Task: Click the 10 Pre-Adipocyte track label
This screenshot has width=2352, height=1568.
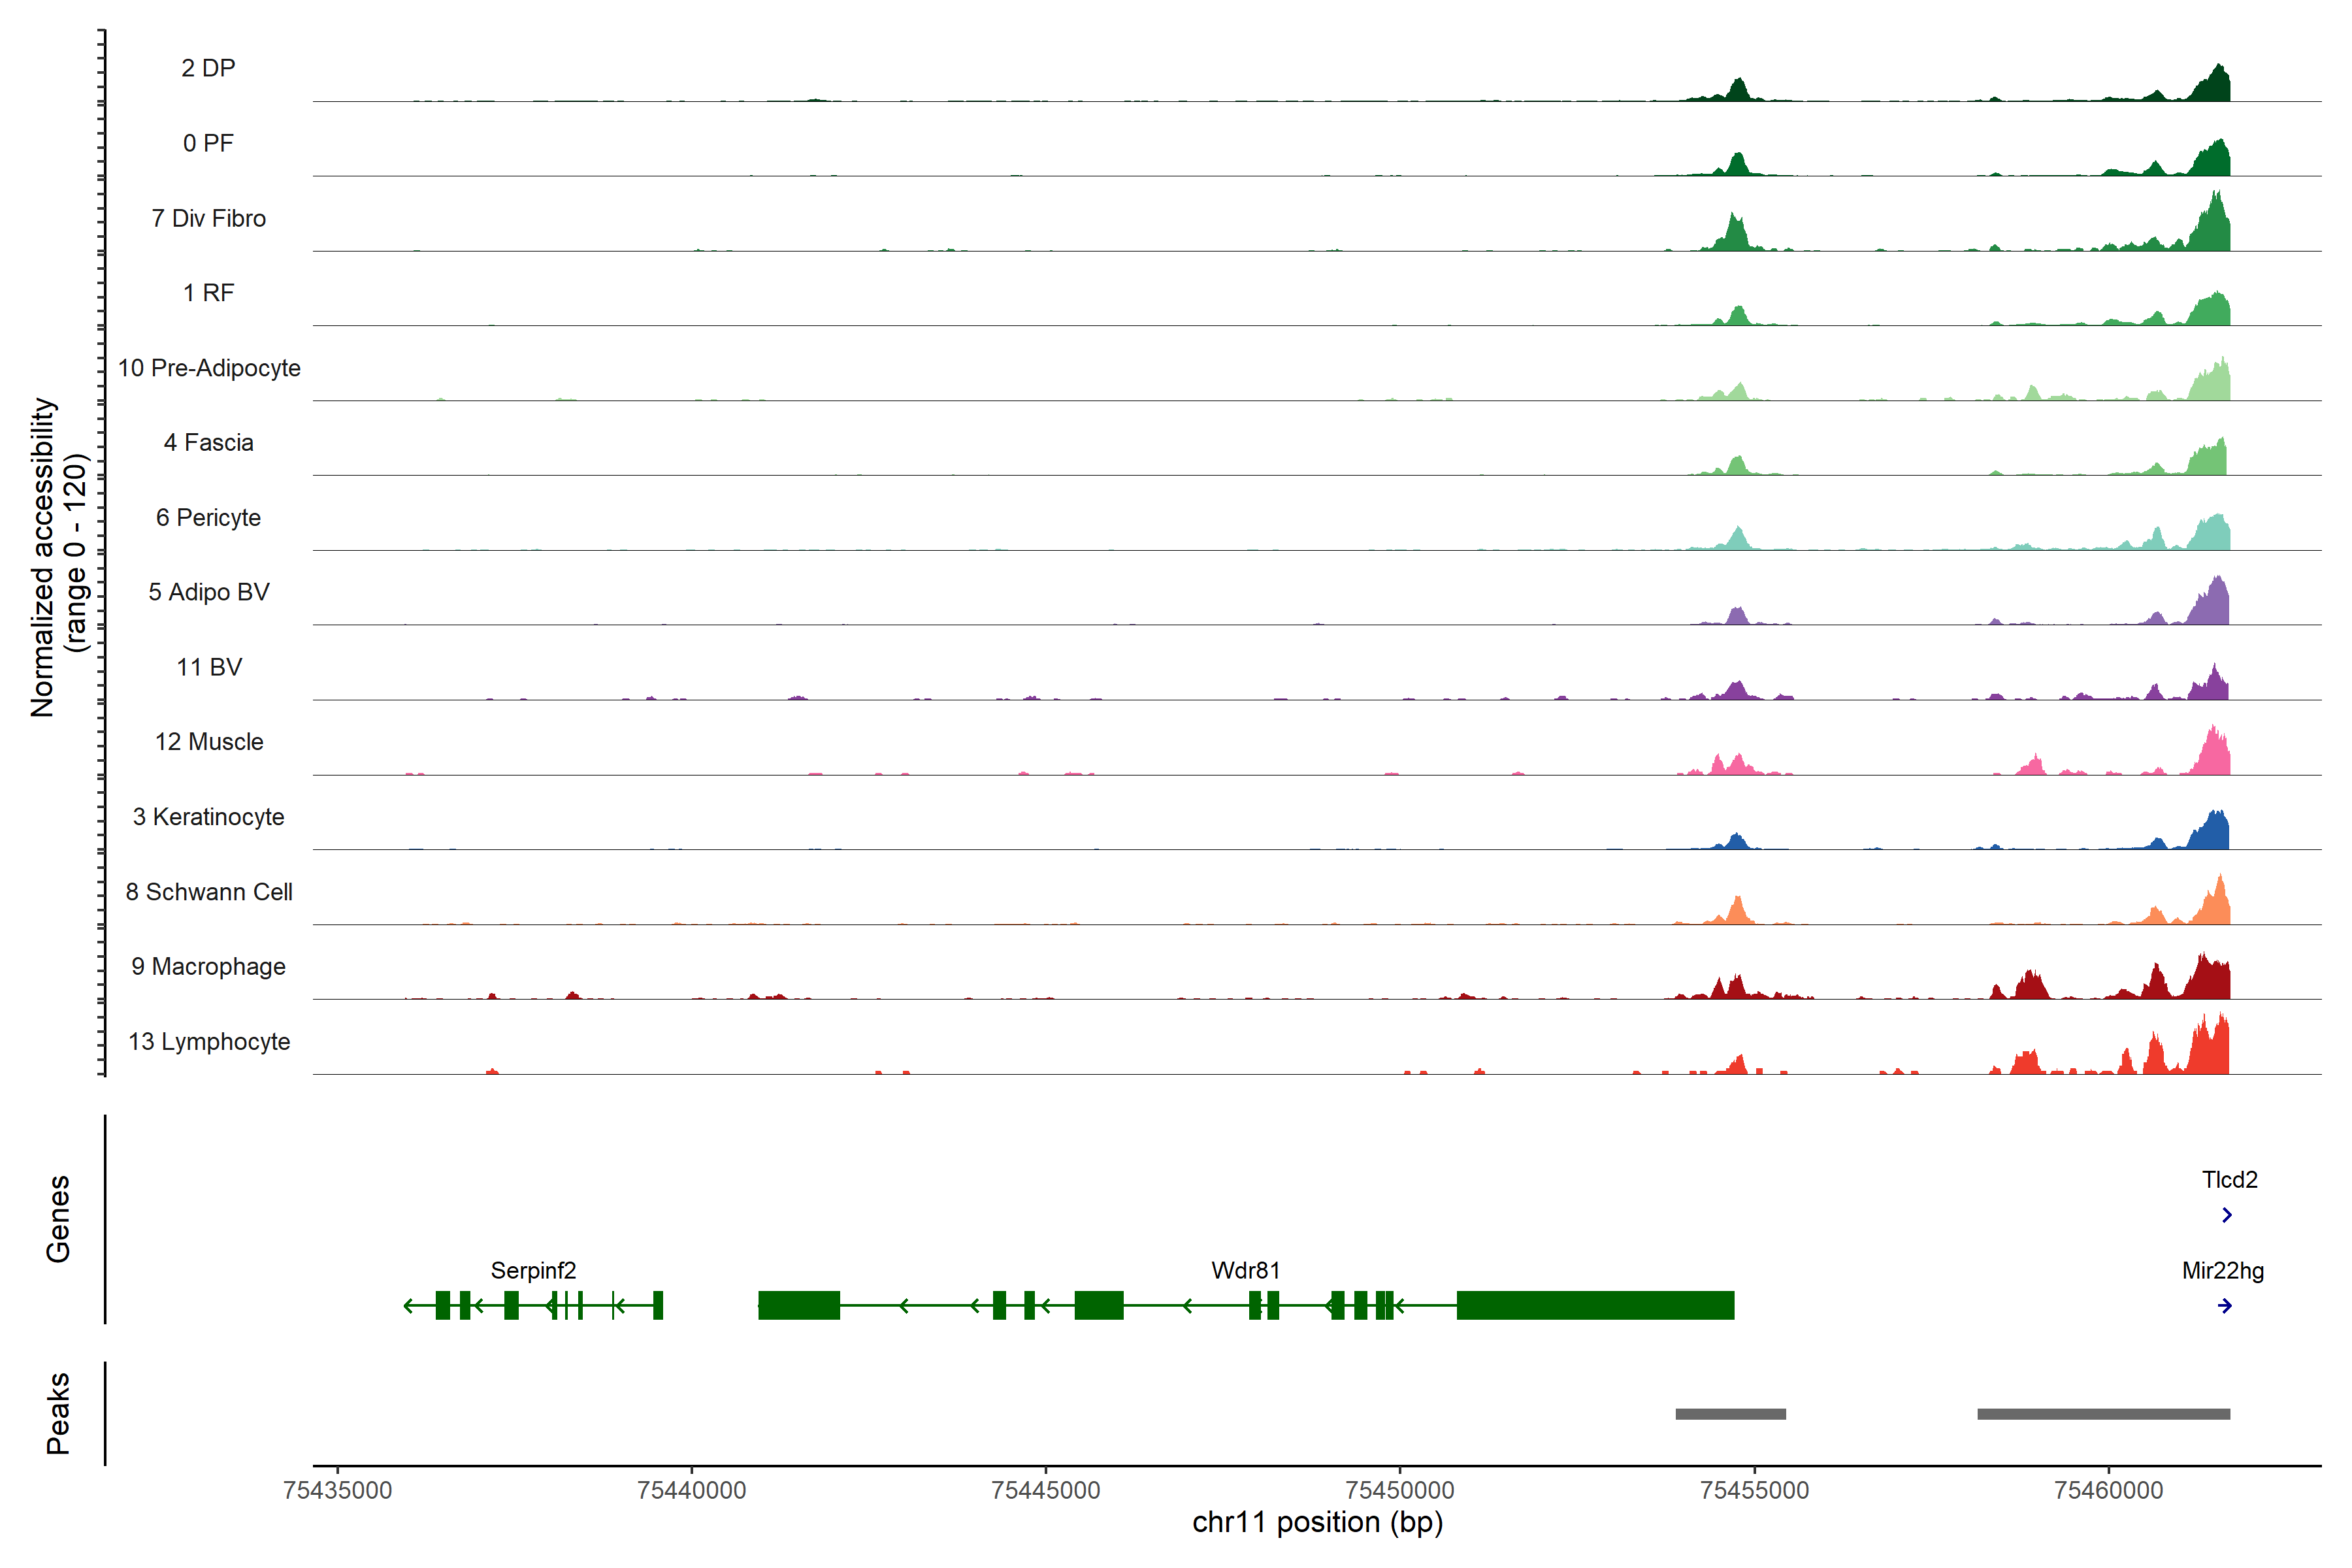Action: pyautogui.click(x=208, y=368)
